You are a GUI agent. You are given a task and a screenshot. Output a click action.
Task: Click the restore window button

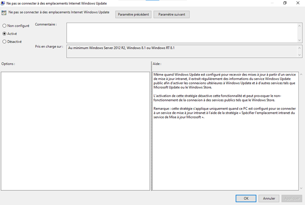coord(285,3)
